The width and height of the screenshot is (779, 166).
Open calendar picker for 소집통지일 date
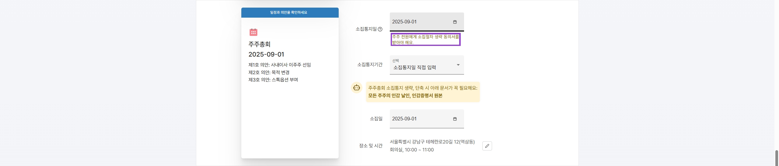(x=455, y=22)
